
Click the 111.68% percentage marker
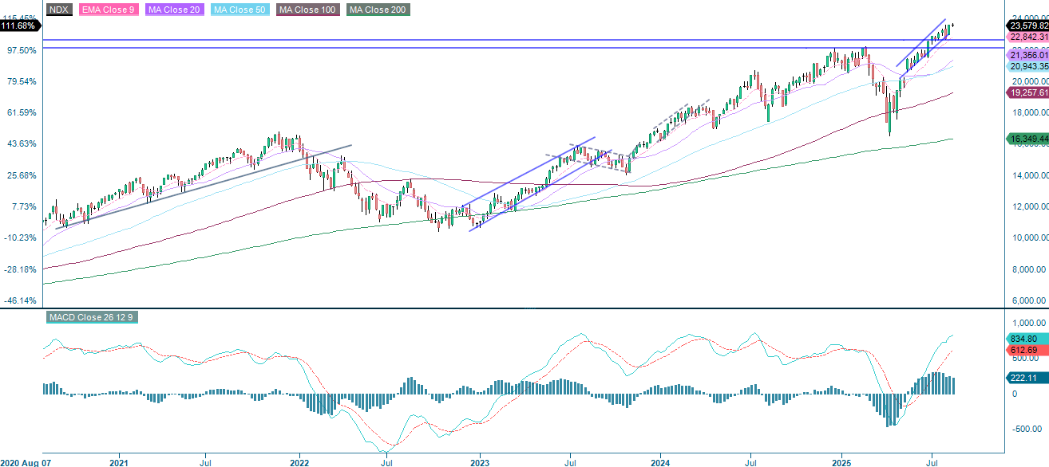[19, 25]
